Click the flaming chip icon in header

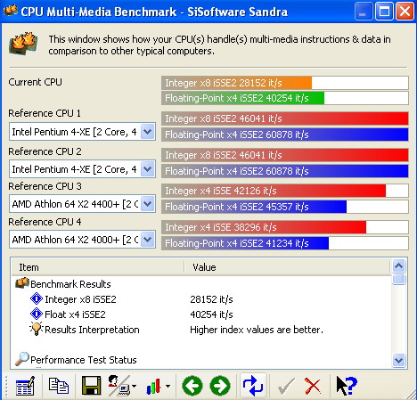tap(23, 44)
